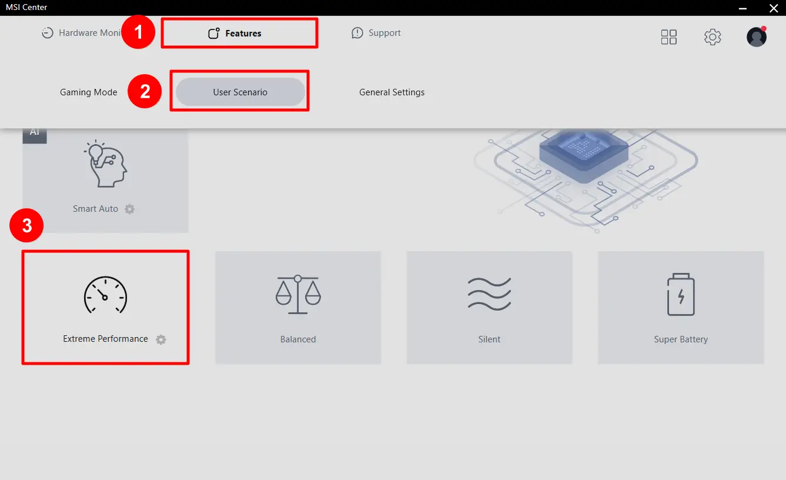The image size is (786, 480).
Task: Select the User Scenario sub-tab
Action: click(240, 92)
